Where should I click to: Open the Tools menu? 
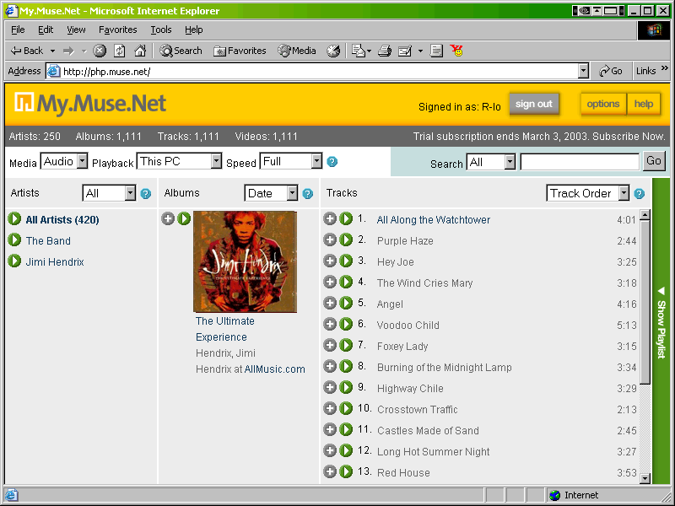click(x=161, y=30)
